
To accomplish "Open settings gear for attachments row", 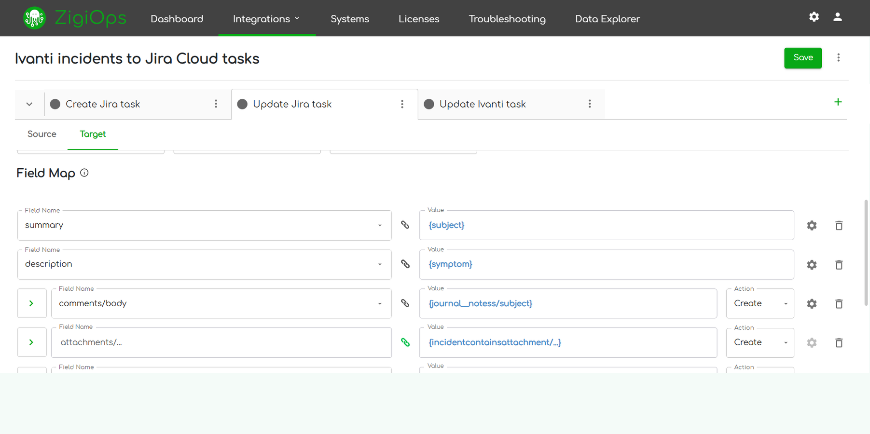I will [x=812, y=343].
